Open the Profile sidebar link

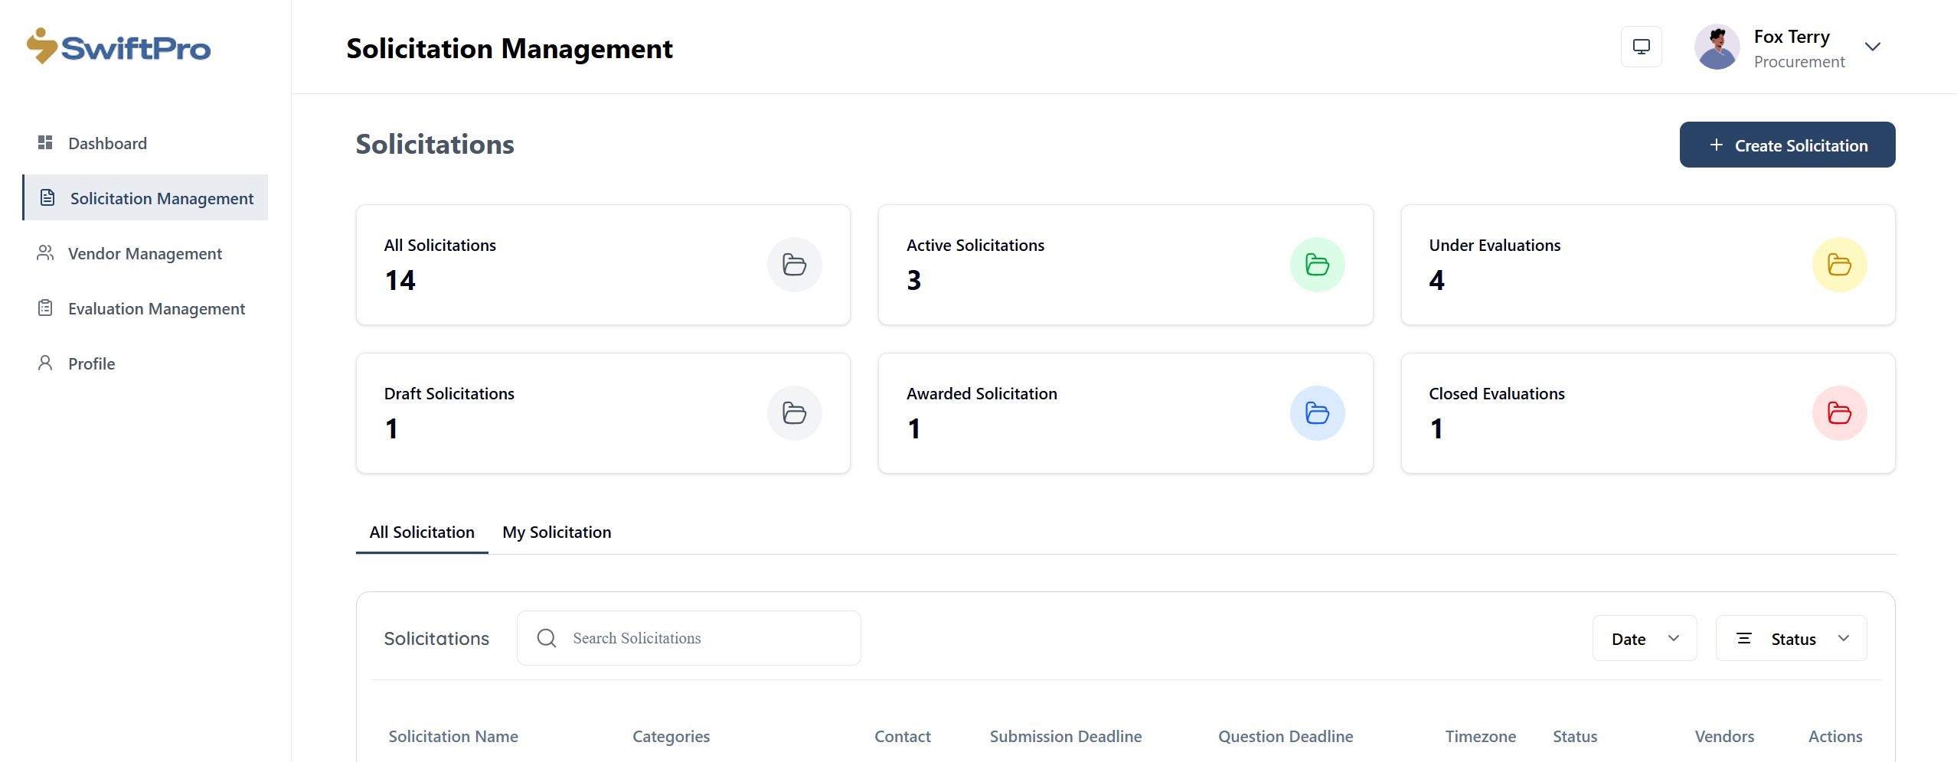[x=91, y=363]
